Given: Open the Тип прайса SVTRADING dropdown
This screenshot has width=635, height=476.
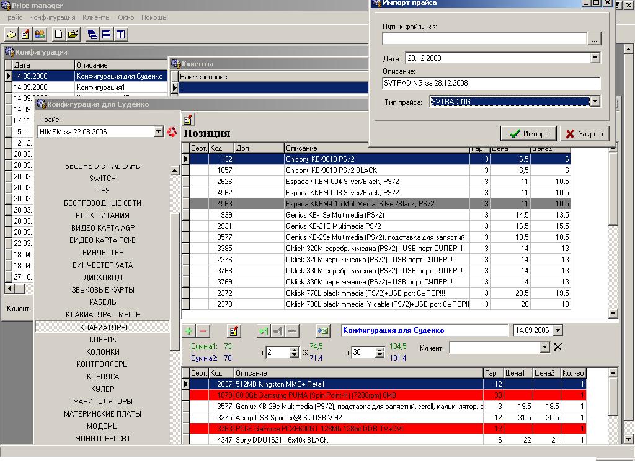Looking at the screenshot, I should click(x=595, y=102).
